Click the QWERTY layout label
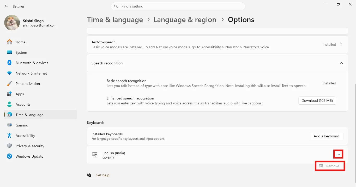Image resolution: width=356 pixels, height=187 pixels. 108,158
